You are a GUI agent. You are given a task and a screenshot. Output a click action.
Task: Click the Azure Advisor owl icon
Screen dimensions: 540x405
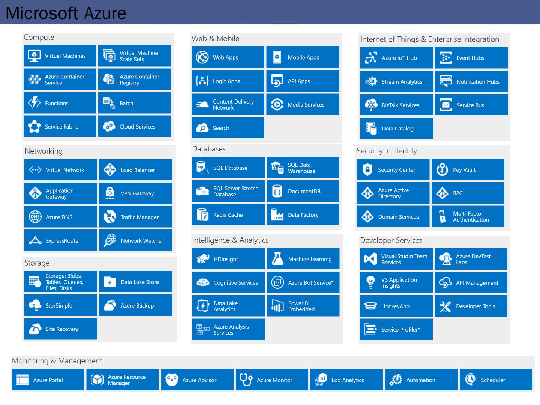(172, 379)
